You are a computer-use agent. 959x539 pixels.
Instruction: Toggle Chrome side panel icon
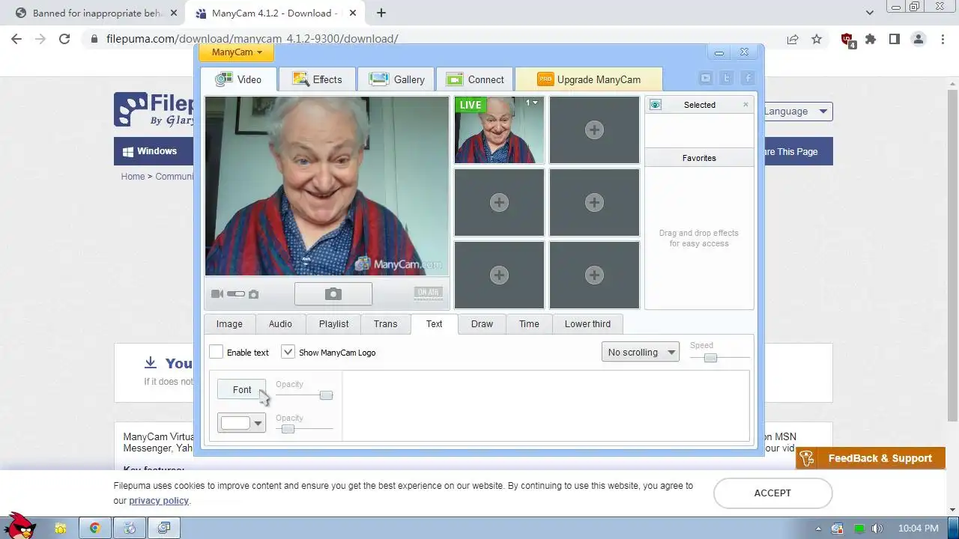895,39
